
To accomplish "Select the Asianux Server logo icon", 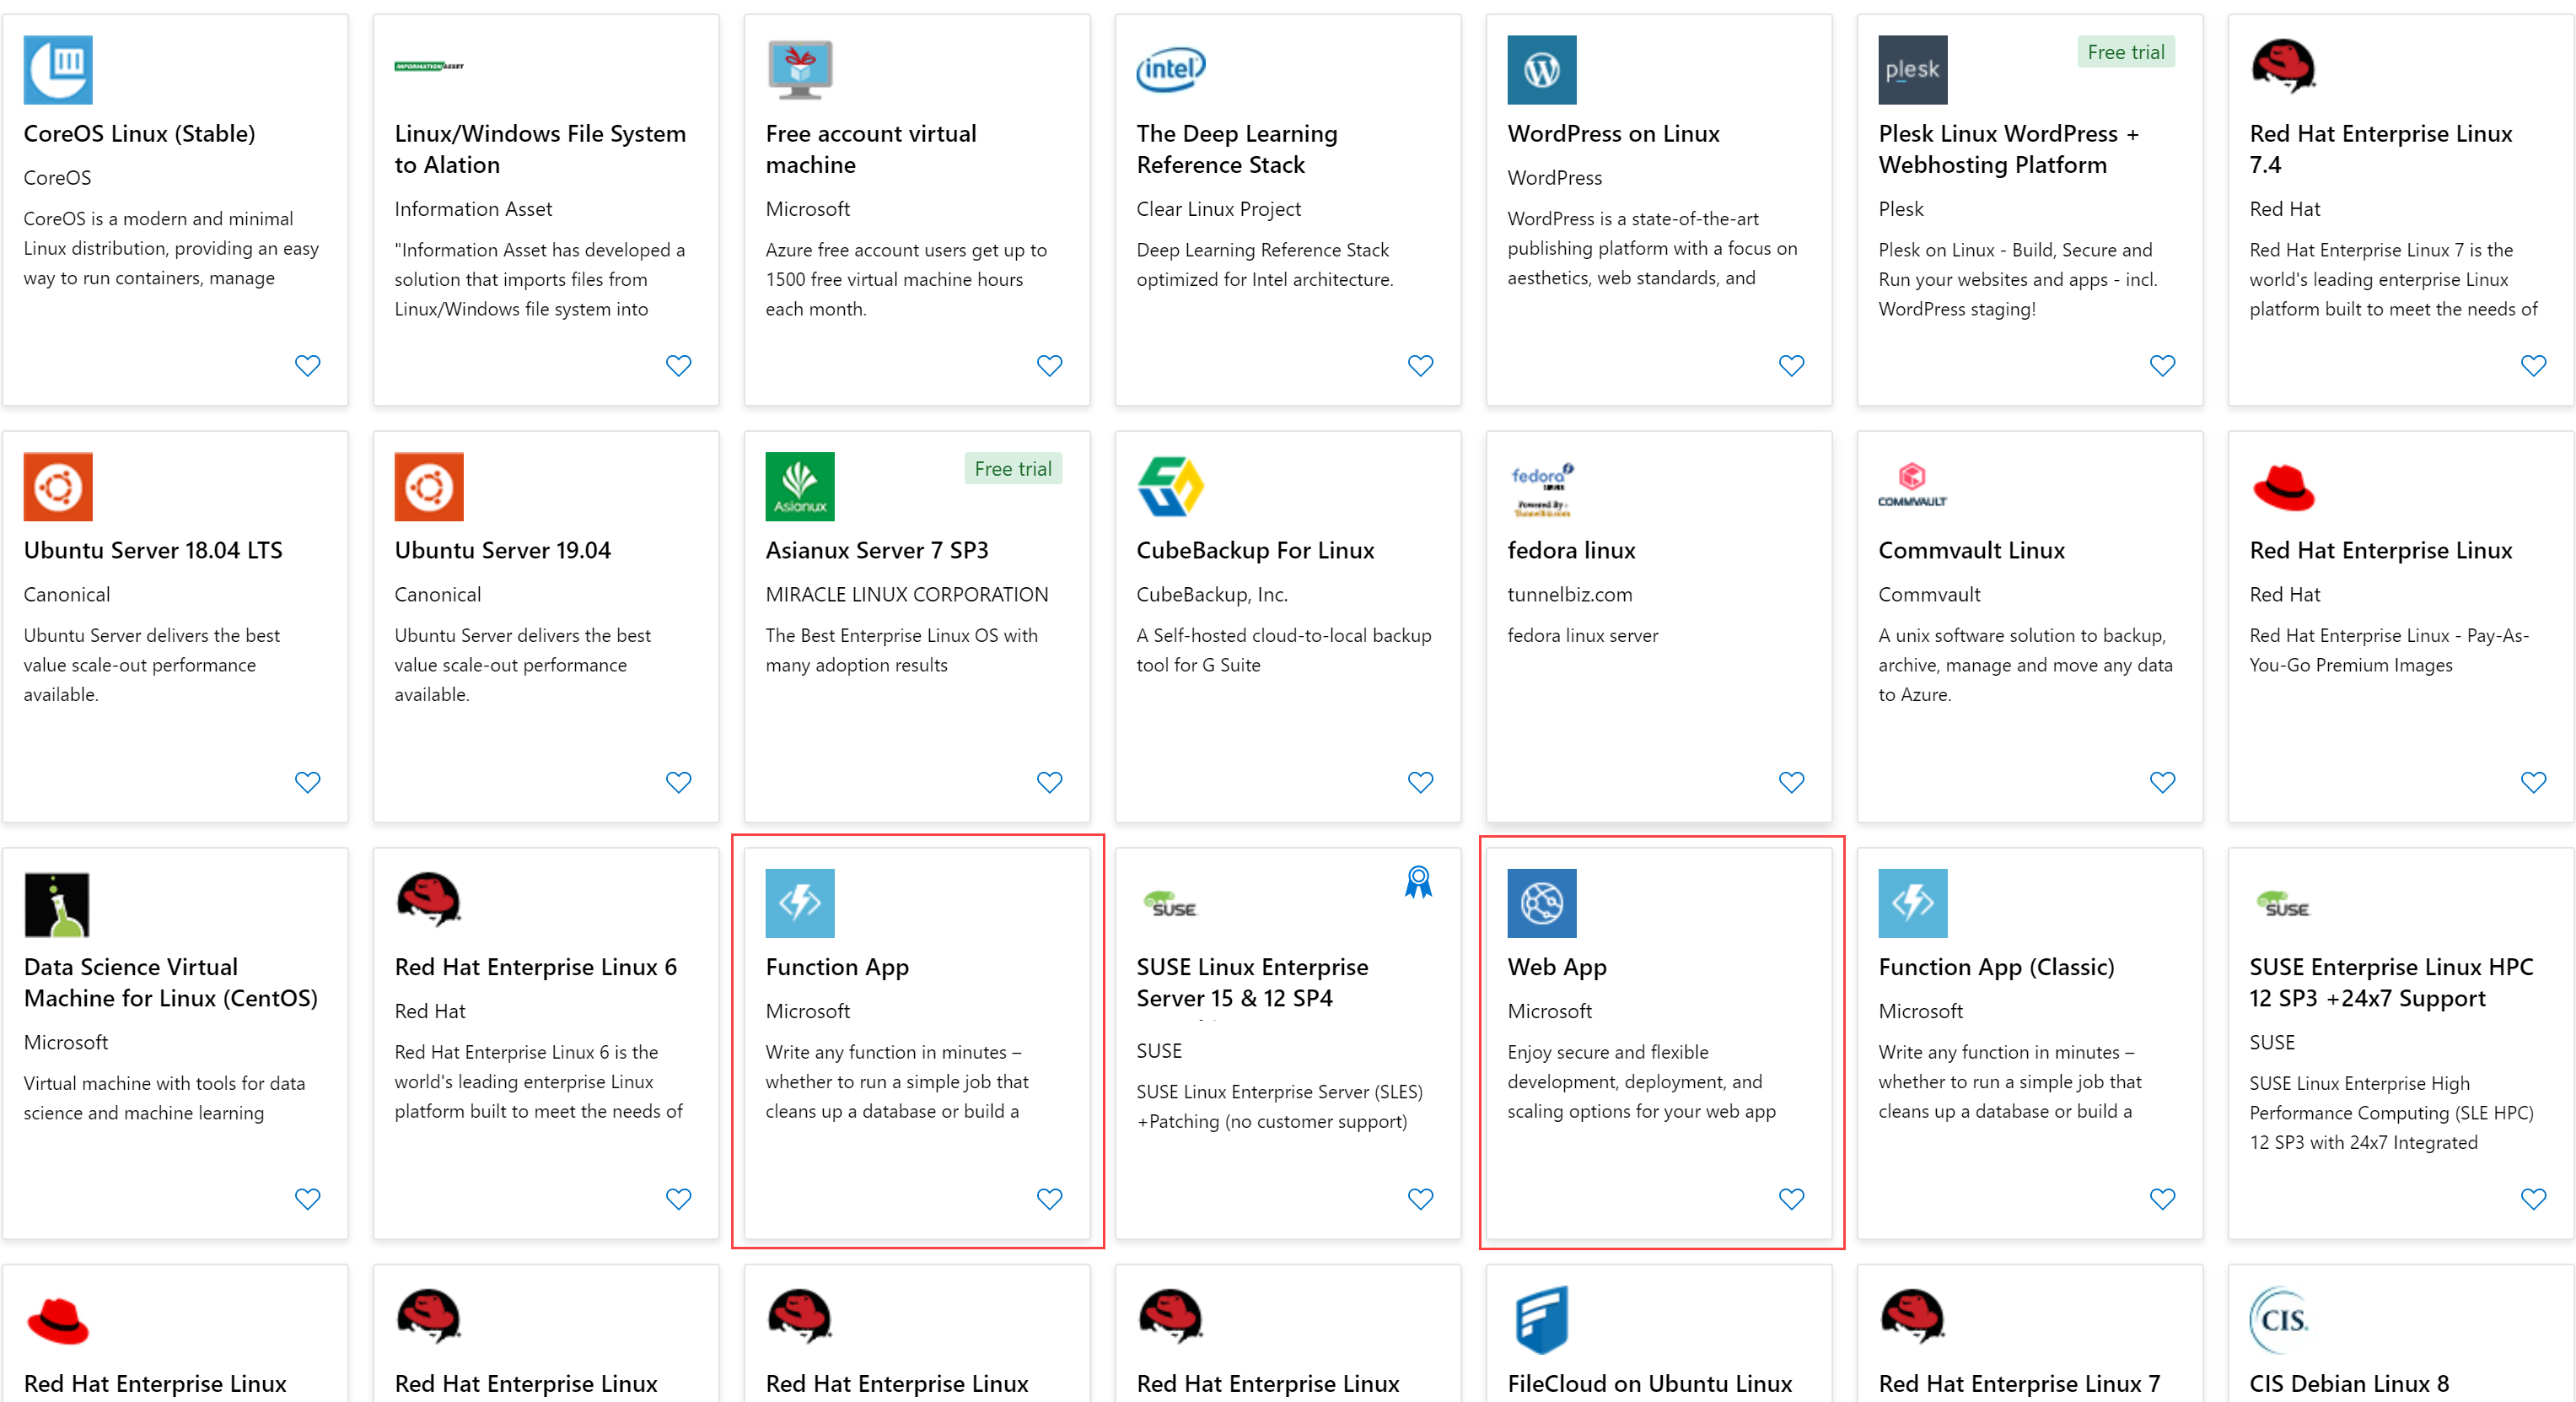I will tap(799, 487).
